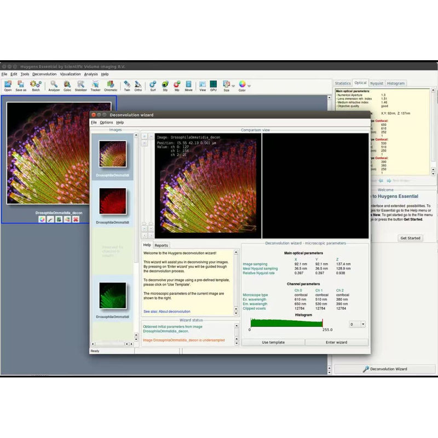Open the Stabilizer tool icon
The image size is (438, 438).
pyautogui.click(x=80, y=86)
